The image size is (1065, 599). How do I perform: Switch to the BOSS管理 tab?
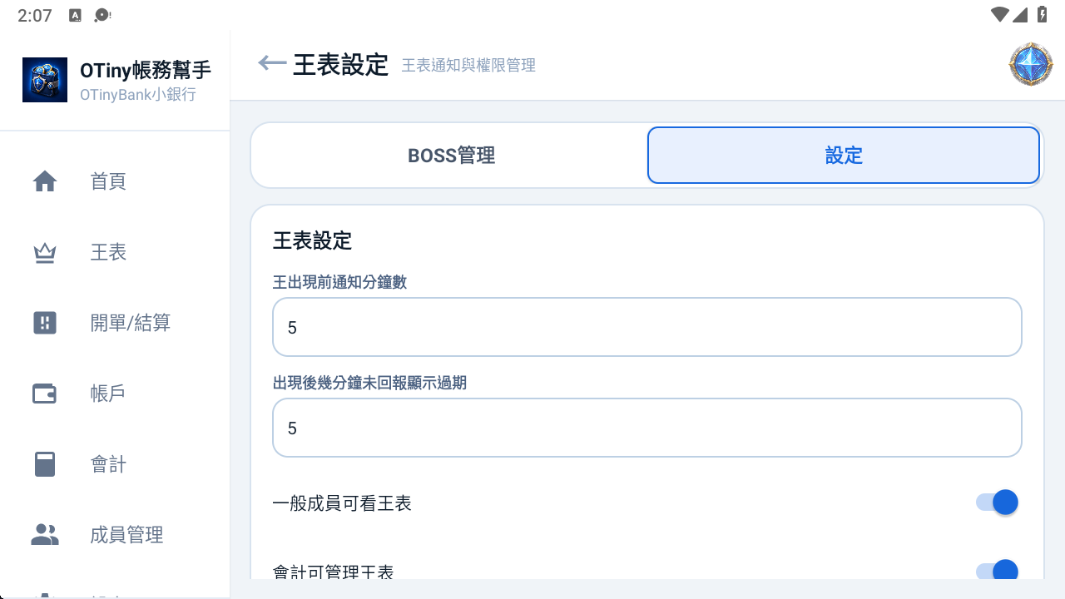(451, 156)
